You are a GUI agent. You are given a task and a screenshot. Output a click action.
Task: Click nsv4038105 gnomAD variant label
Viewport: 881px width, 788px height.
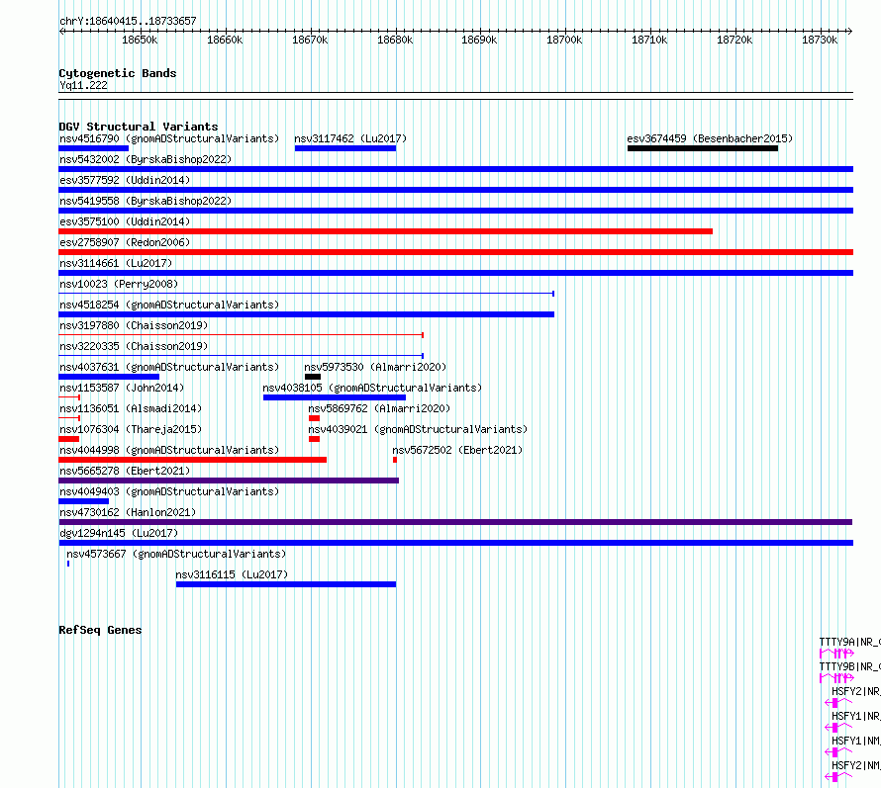pyautogui.click(x=372, y=388)
